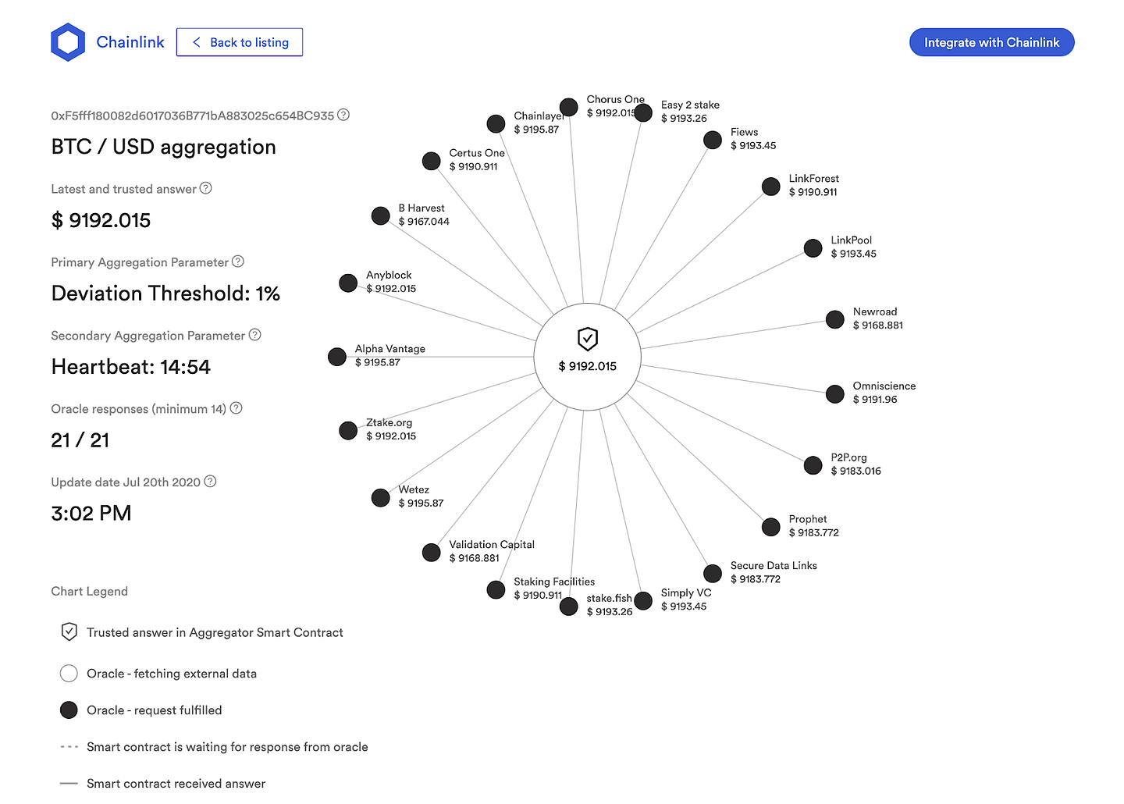Screen dimensions: 1124x804
Task: Click the trusted answer shield icon in chart center
Action: [x=588, y=339]
